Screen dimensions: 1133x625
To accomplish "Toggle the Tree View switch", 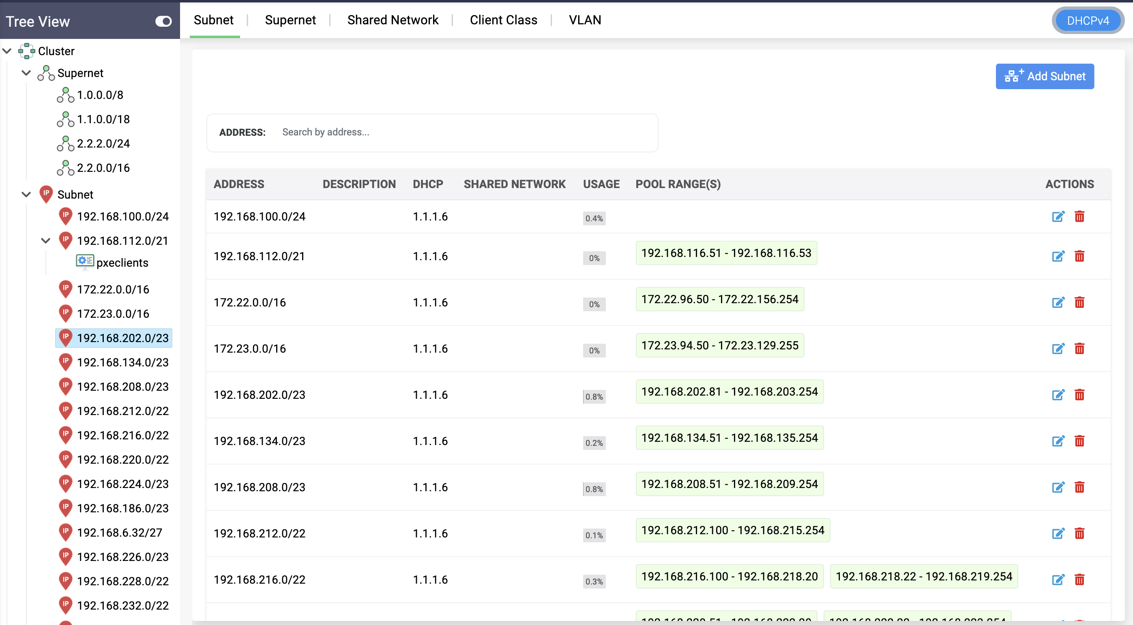I will tap(163, 21).
